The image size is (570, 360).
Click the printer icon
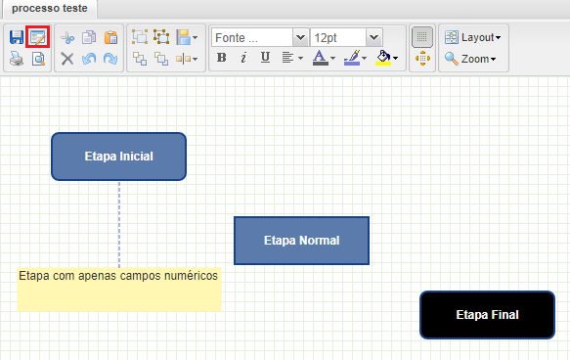coord(17,59)
